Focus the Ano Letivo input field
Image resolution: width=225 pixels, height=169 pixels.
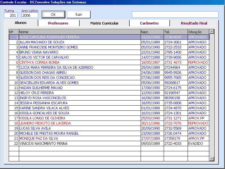(30, 15)
